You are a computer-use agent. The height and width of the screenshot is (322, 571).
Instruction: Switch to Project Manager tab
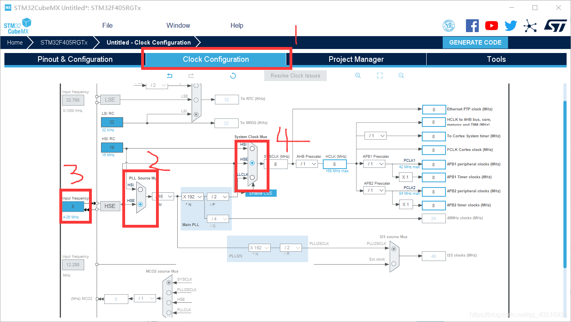coord(356,59)
